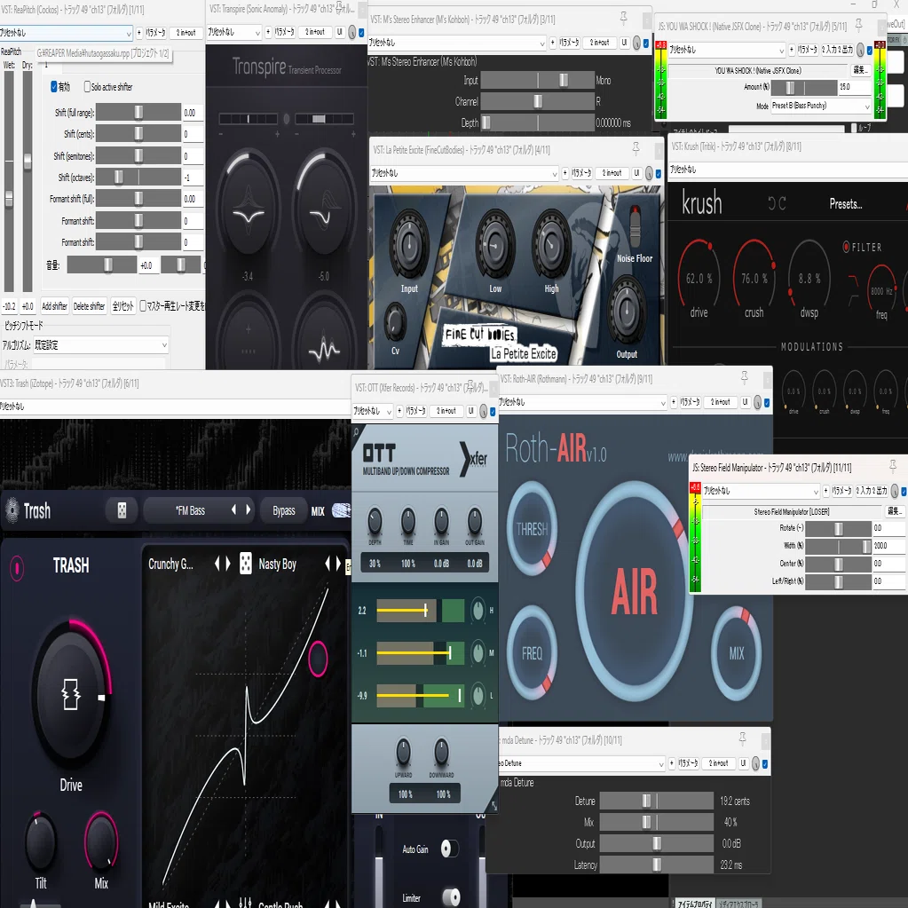Click ReaPitch 2 in+out routing button

pyautogui.click(x=186, y=33)
